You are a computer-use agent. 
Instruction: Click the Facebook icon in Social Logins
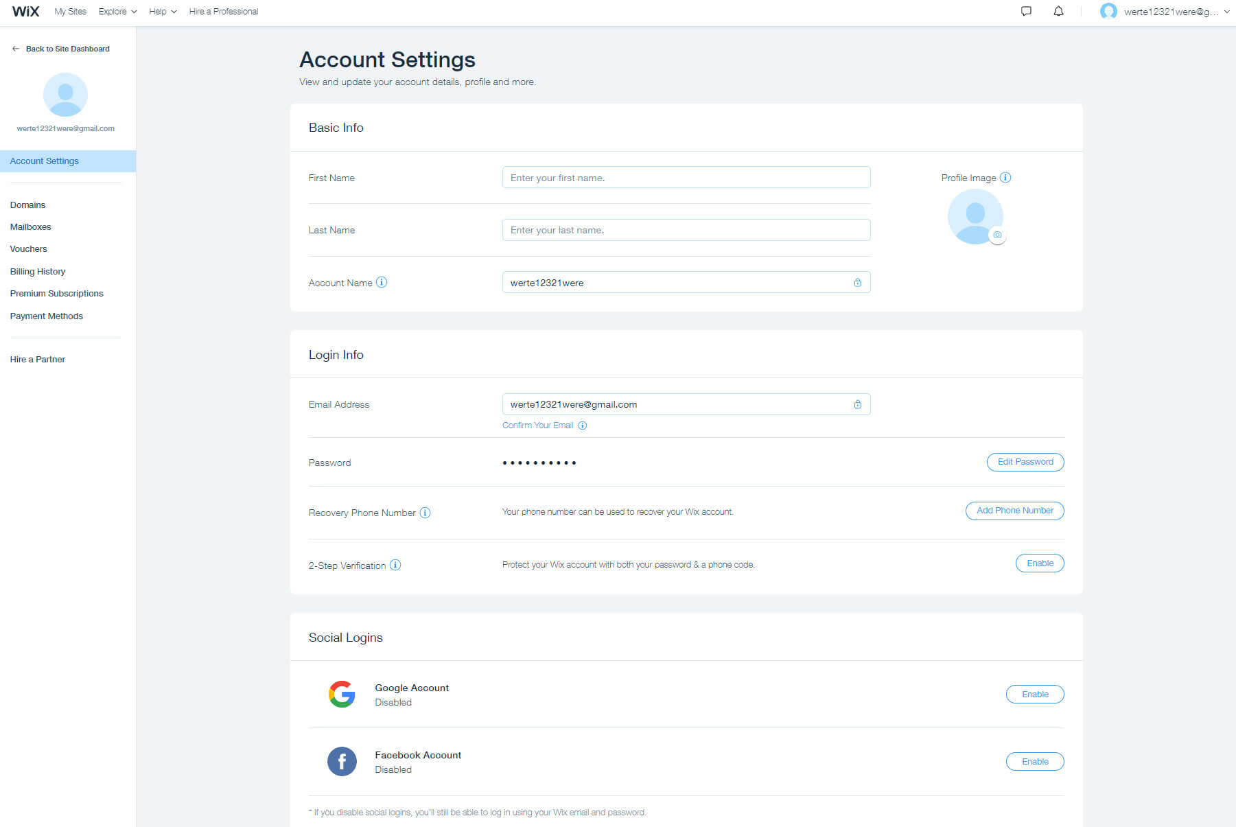[x=341, y=762]
